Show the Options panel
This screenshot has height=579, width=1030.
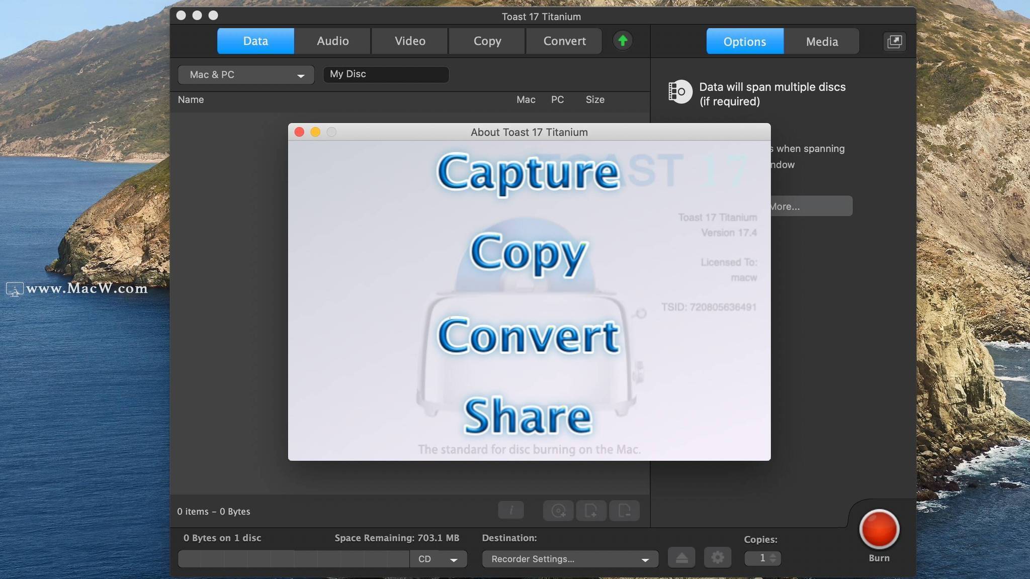745,41
